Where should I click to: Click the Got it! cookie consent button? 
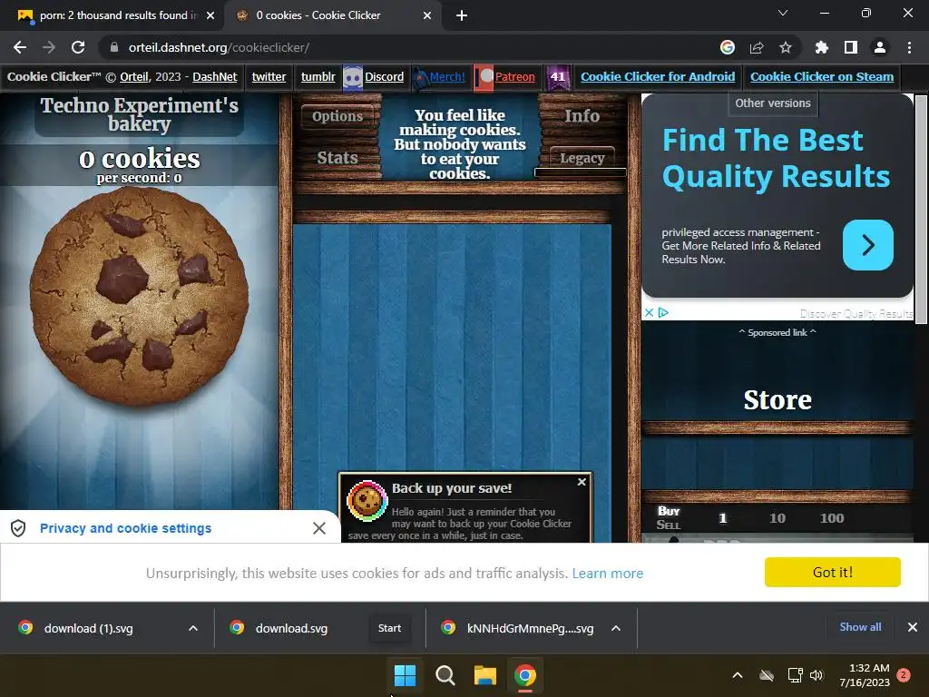pos(833,572)
